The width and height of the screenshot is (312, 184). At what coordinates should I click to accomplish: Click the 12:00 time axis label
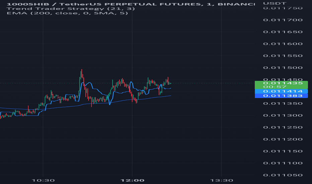click(132, 180)
